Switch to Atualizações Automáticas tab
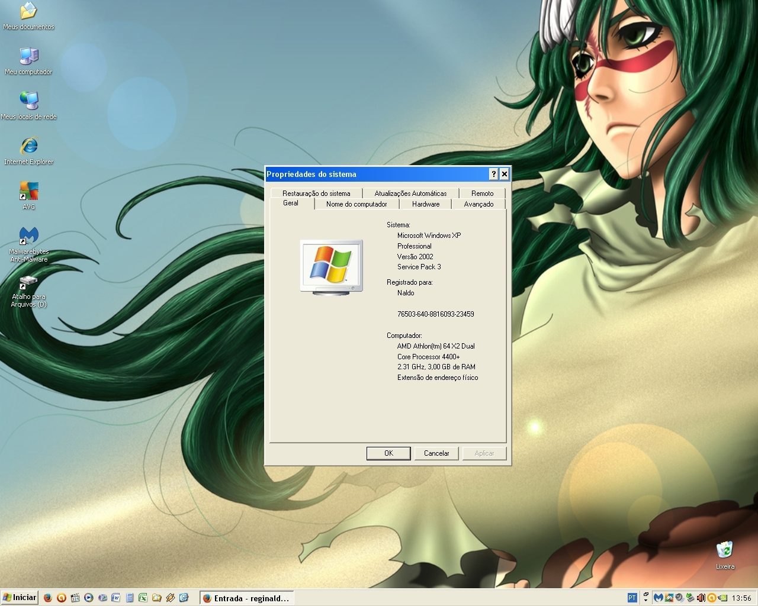This screenshot has height=606, width=758. pyautogui.click(x=410, y=193)
